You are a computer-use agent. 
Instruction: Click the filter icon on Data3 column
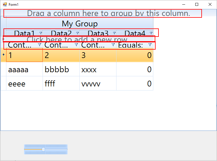click(114, 33)
